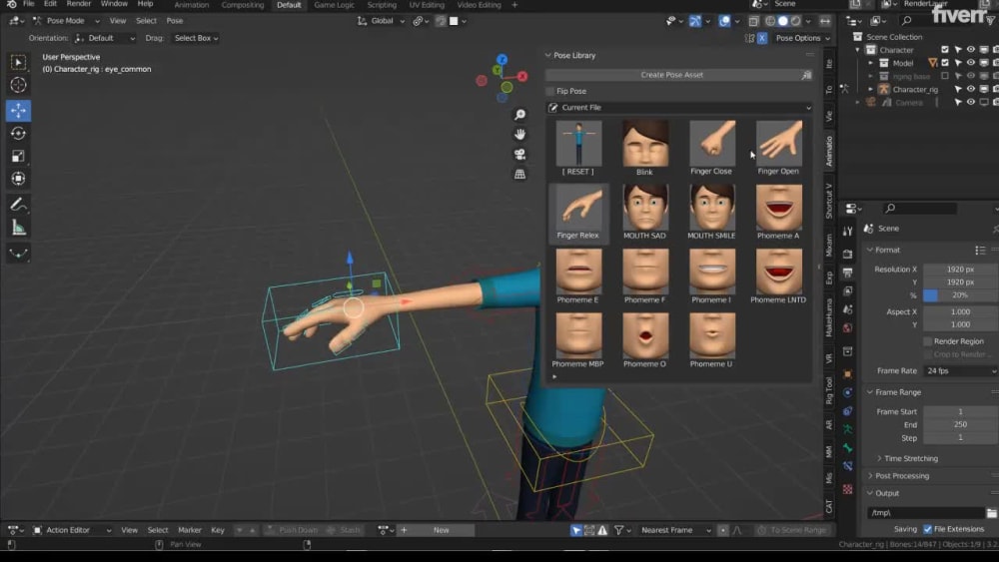
Task: Toggle X mirror button beside Pose Options
Action: point(761,38)
